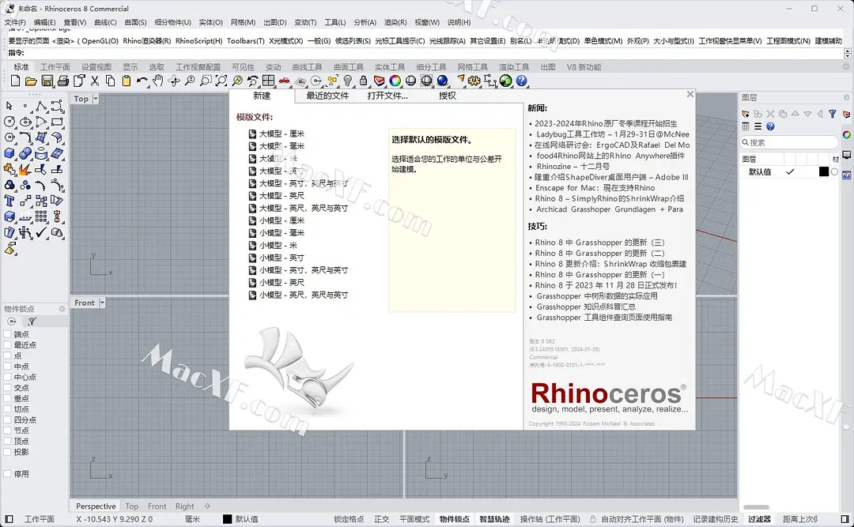Open the Rhino 8 于 2023 年 11 月 28 日正式发布 link

coord(606,285)
